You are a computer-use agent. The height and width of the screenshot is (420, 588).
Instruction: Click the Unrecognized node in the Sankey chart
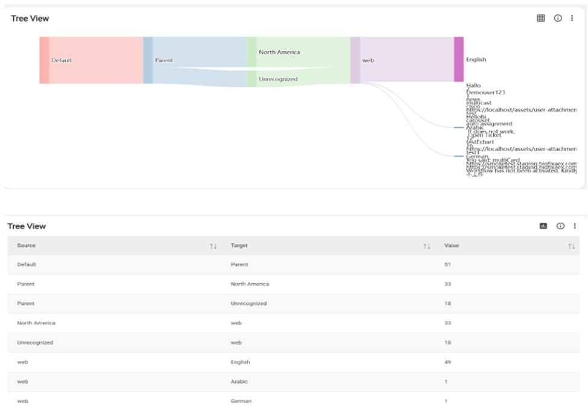(251, 79)
